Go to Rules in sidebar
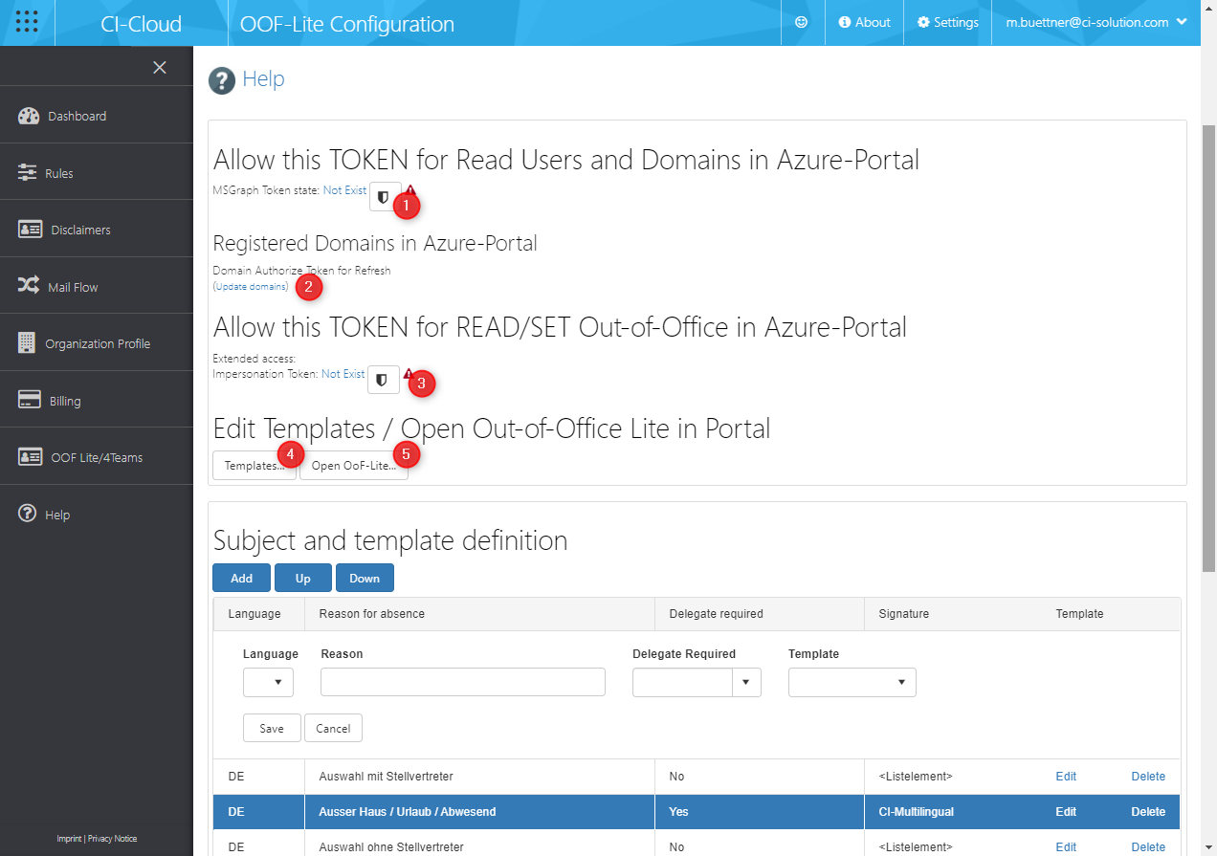This screenshot has width=1217, height=856. [58, 173]
